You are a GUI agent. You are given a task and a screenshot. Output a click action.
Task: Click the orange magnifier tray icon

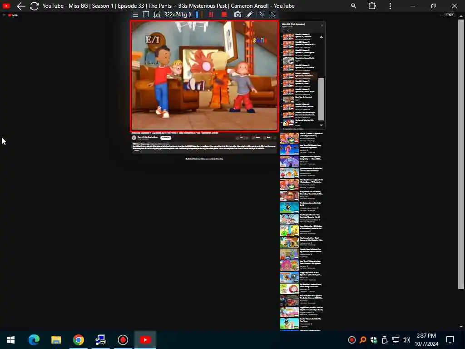pos(363,340)
